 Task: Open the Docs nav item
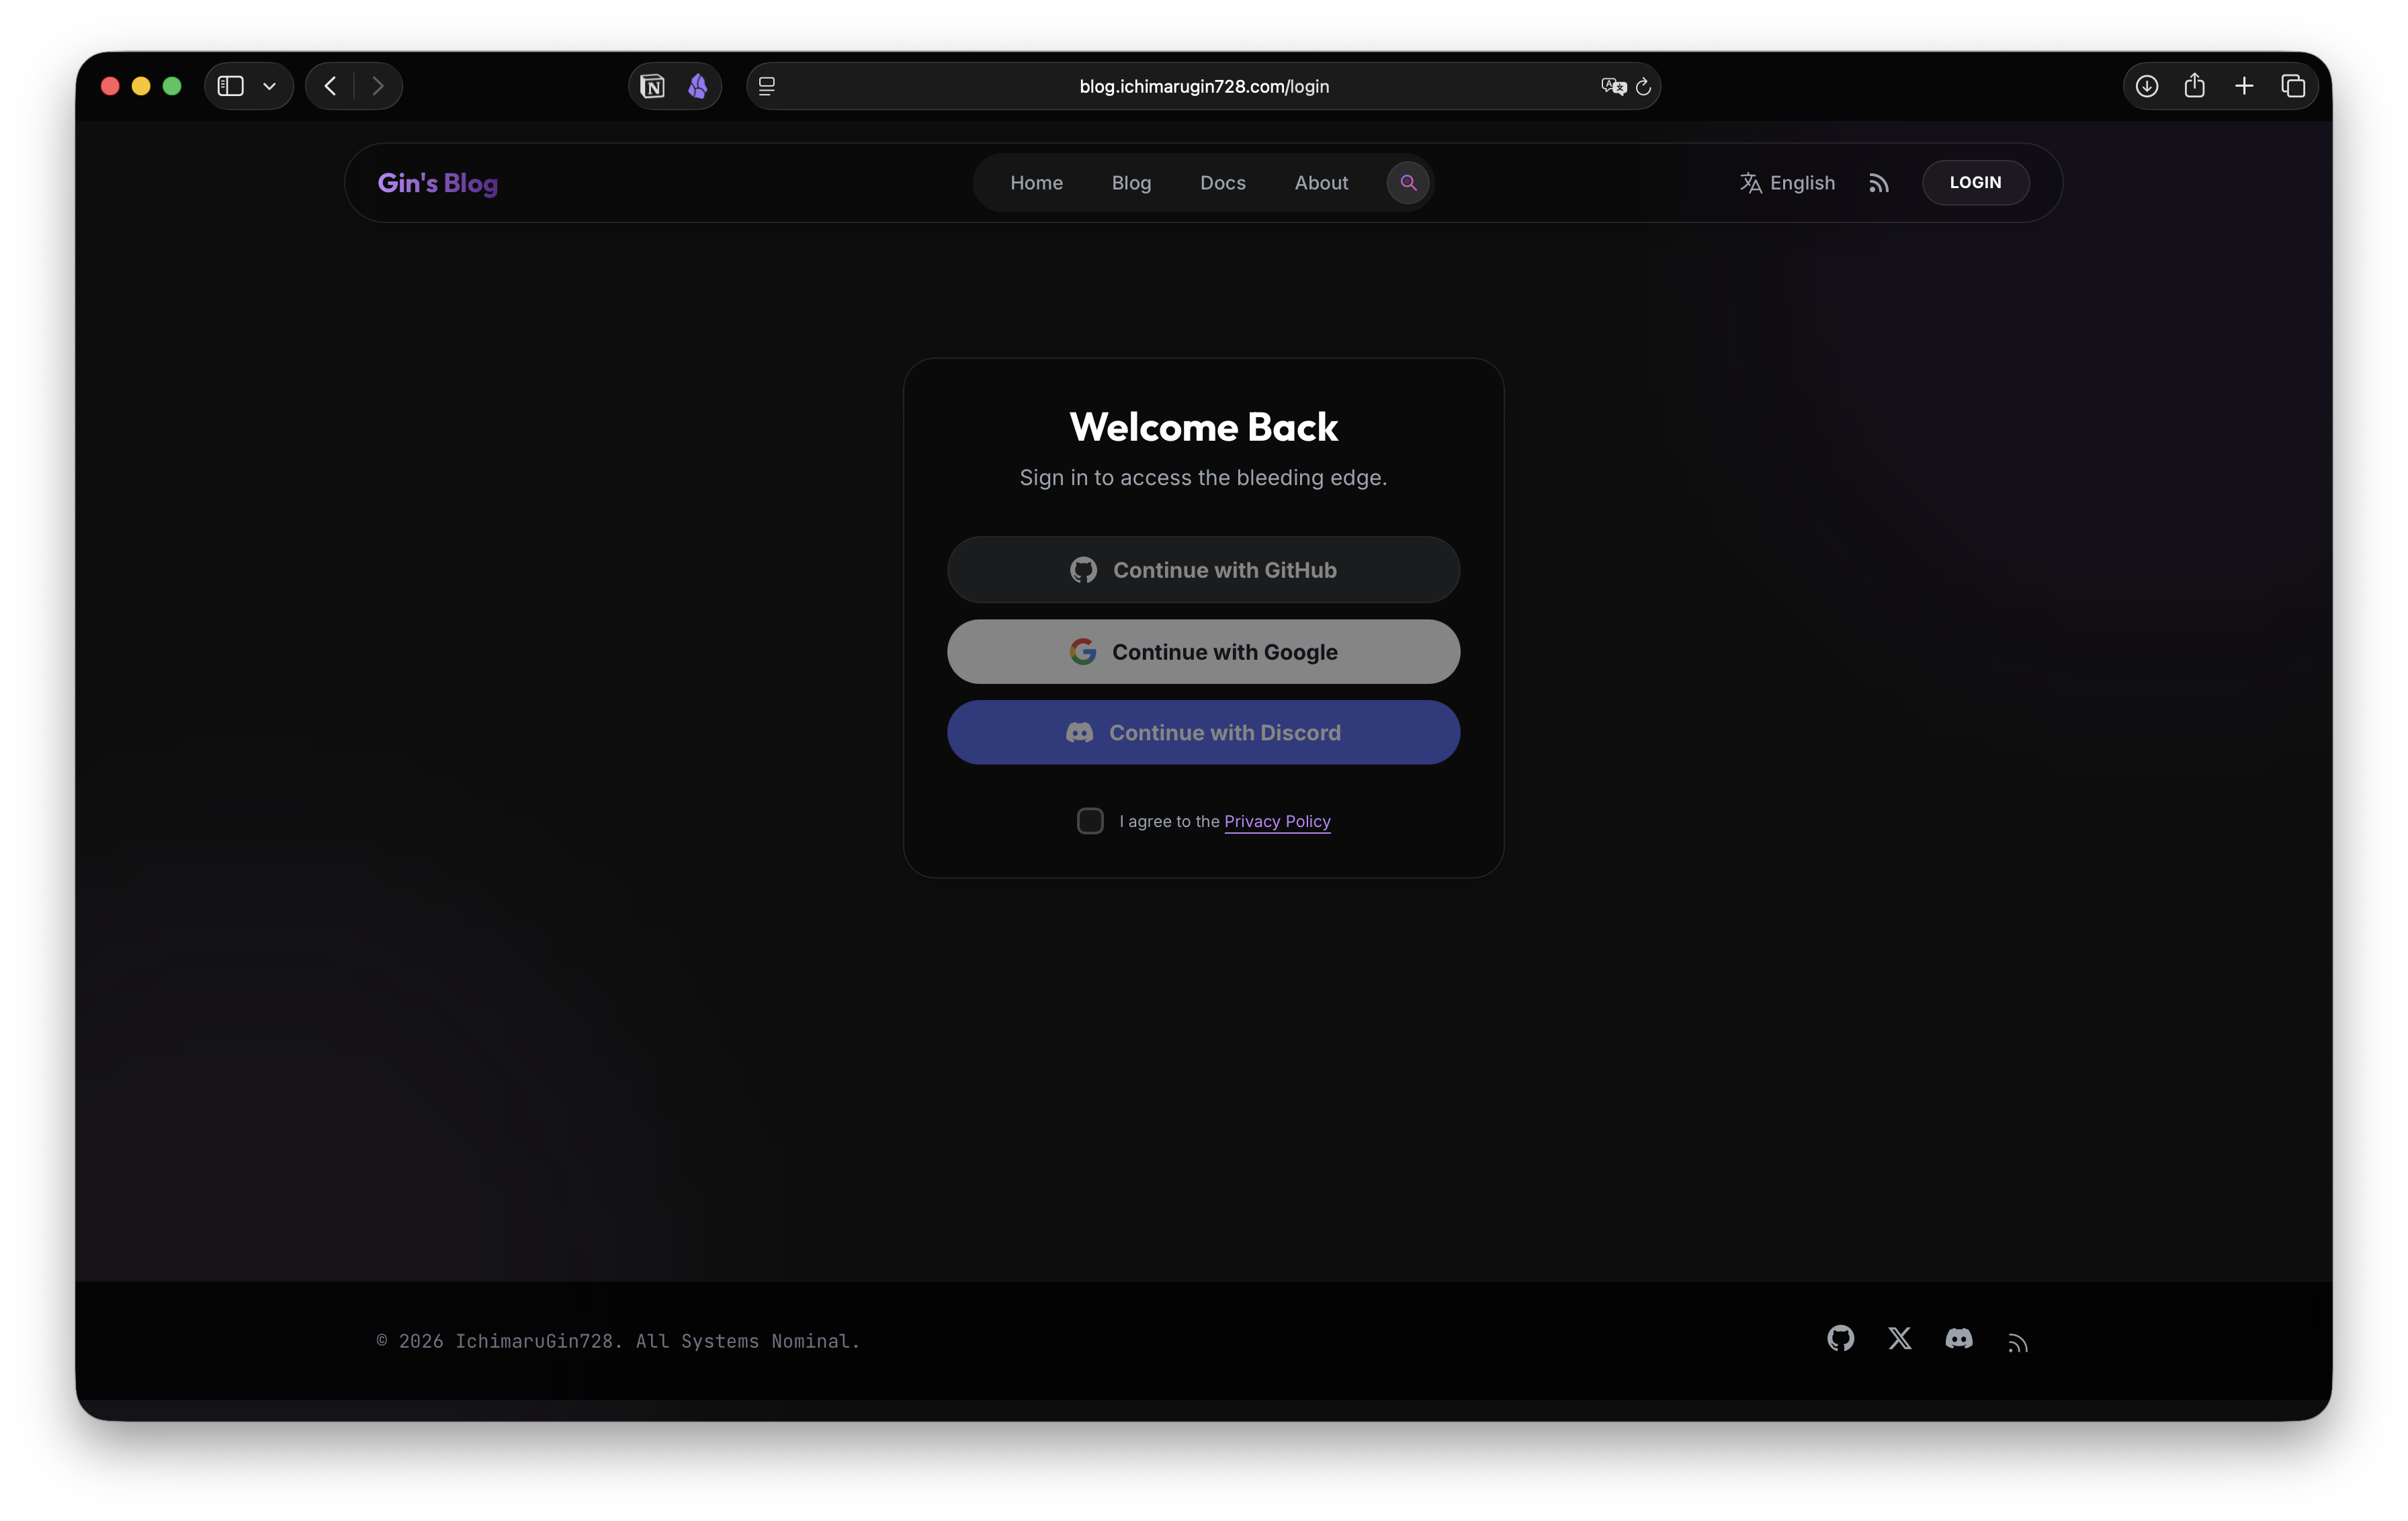(x=1222, y=183)
